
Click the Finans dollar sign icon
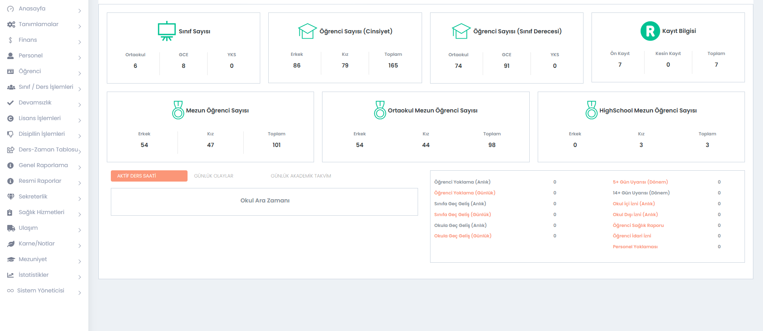click(x=10, y=40)
